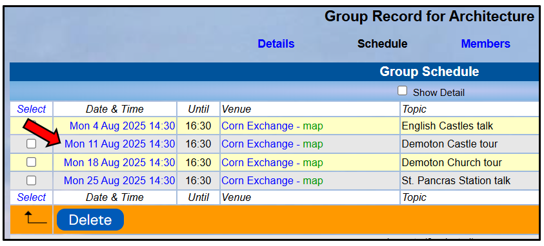Select the checkbox for Mon 18 Aug row

(x=31, y=162)
